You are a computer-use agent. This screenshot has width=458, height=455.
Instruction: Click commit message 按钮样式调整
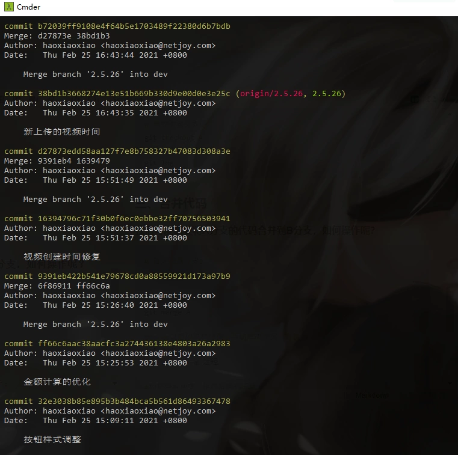coord(52,439)
